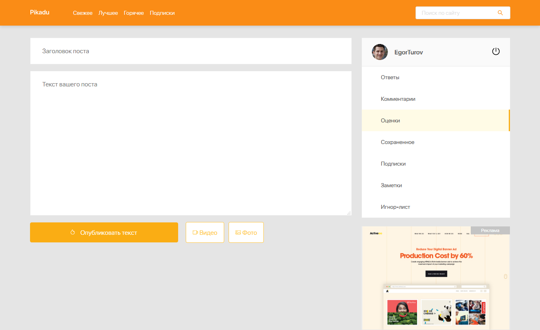The width and height of the screenshot is (540, 330).
Task: Click the Заголовок поста field
Action: pos(191,51)
